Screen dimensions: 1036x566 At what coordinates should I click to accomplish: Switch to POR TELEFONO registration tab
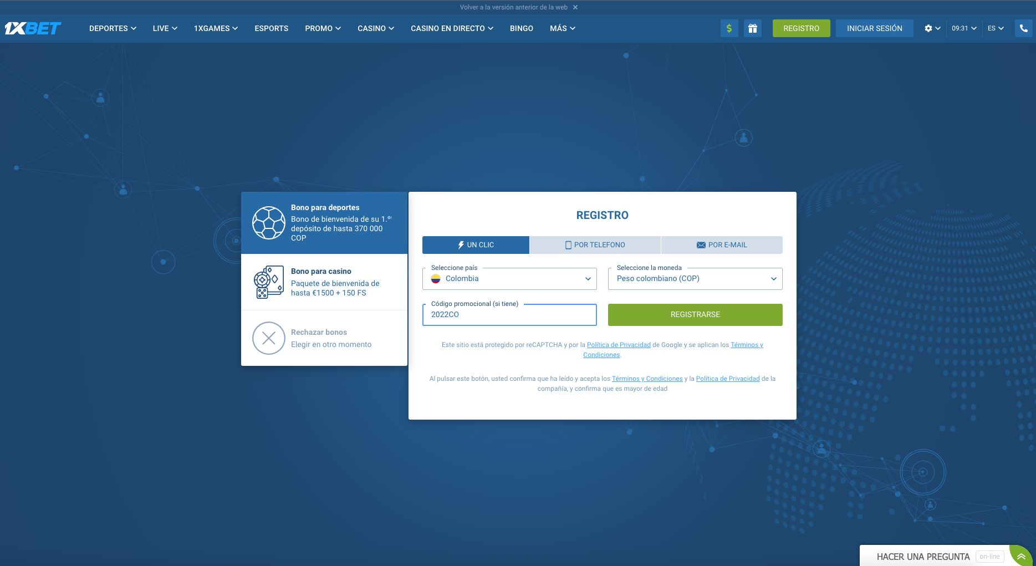tap(595, 245)
